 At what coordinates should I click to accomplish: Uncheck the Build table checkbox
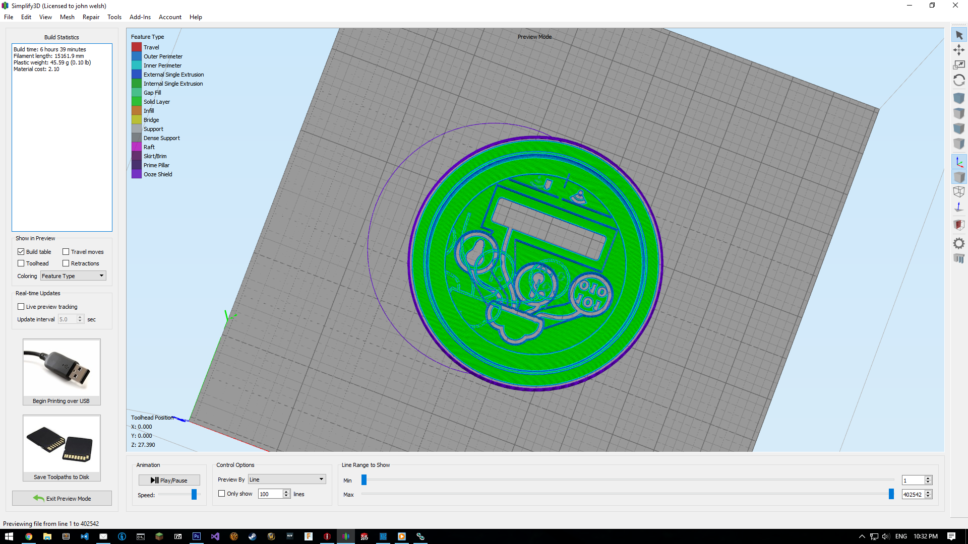click(21, 252)
